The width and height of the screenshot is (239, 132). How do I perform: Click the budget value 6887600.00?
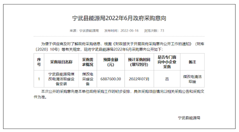point(111,79)
